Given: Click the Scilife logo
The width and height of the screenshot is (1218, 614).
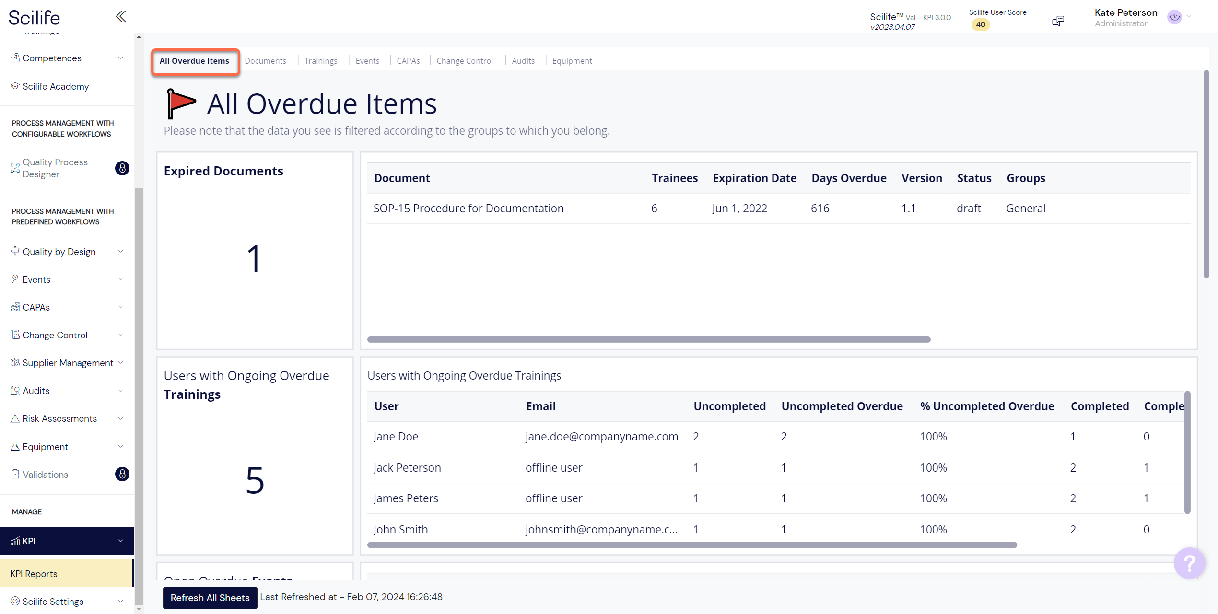Looking at the screenshot, I should (x=34, y=17).
